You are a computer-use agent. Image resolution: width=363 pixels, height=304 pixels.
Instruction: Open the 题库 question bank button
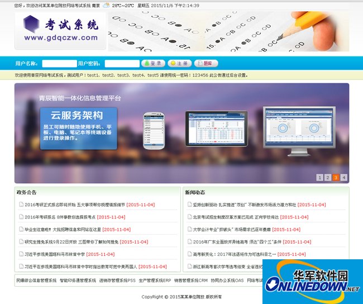[x=206, y=63]
